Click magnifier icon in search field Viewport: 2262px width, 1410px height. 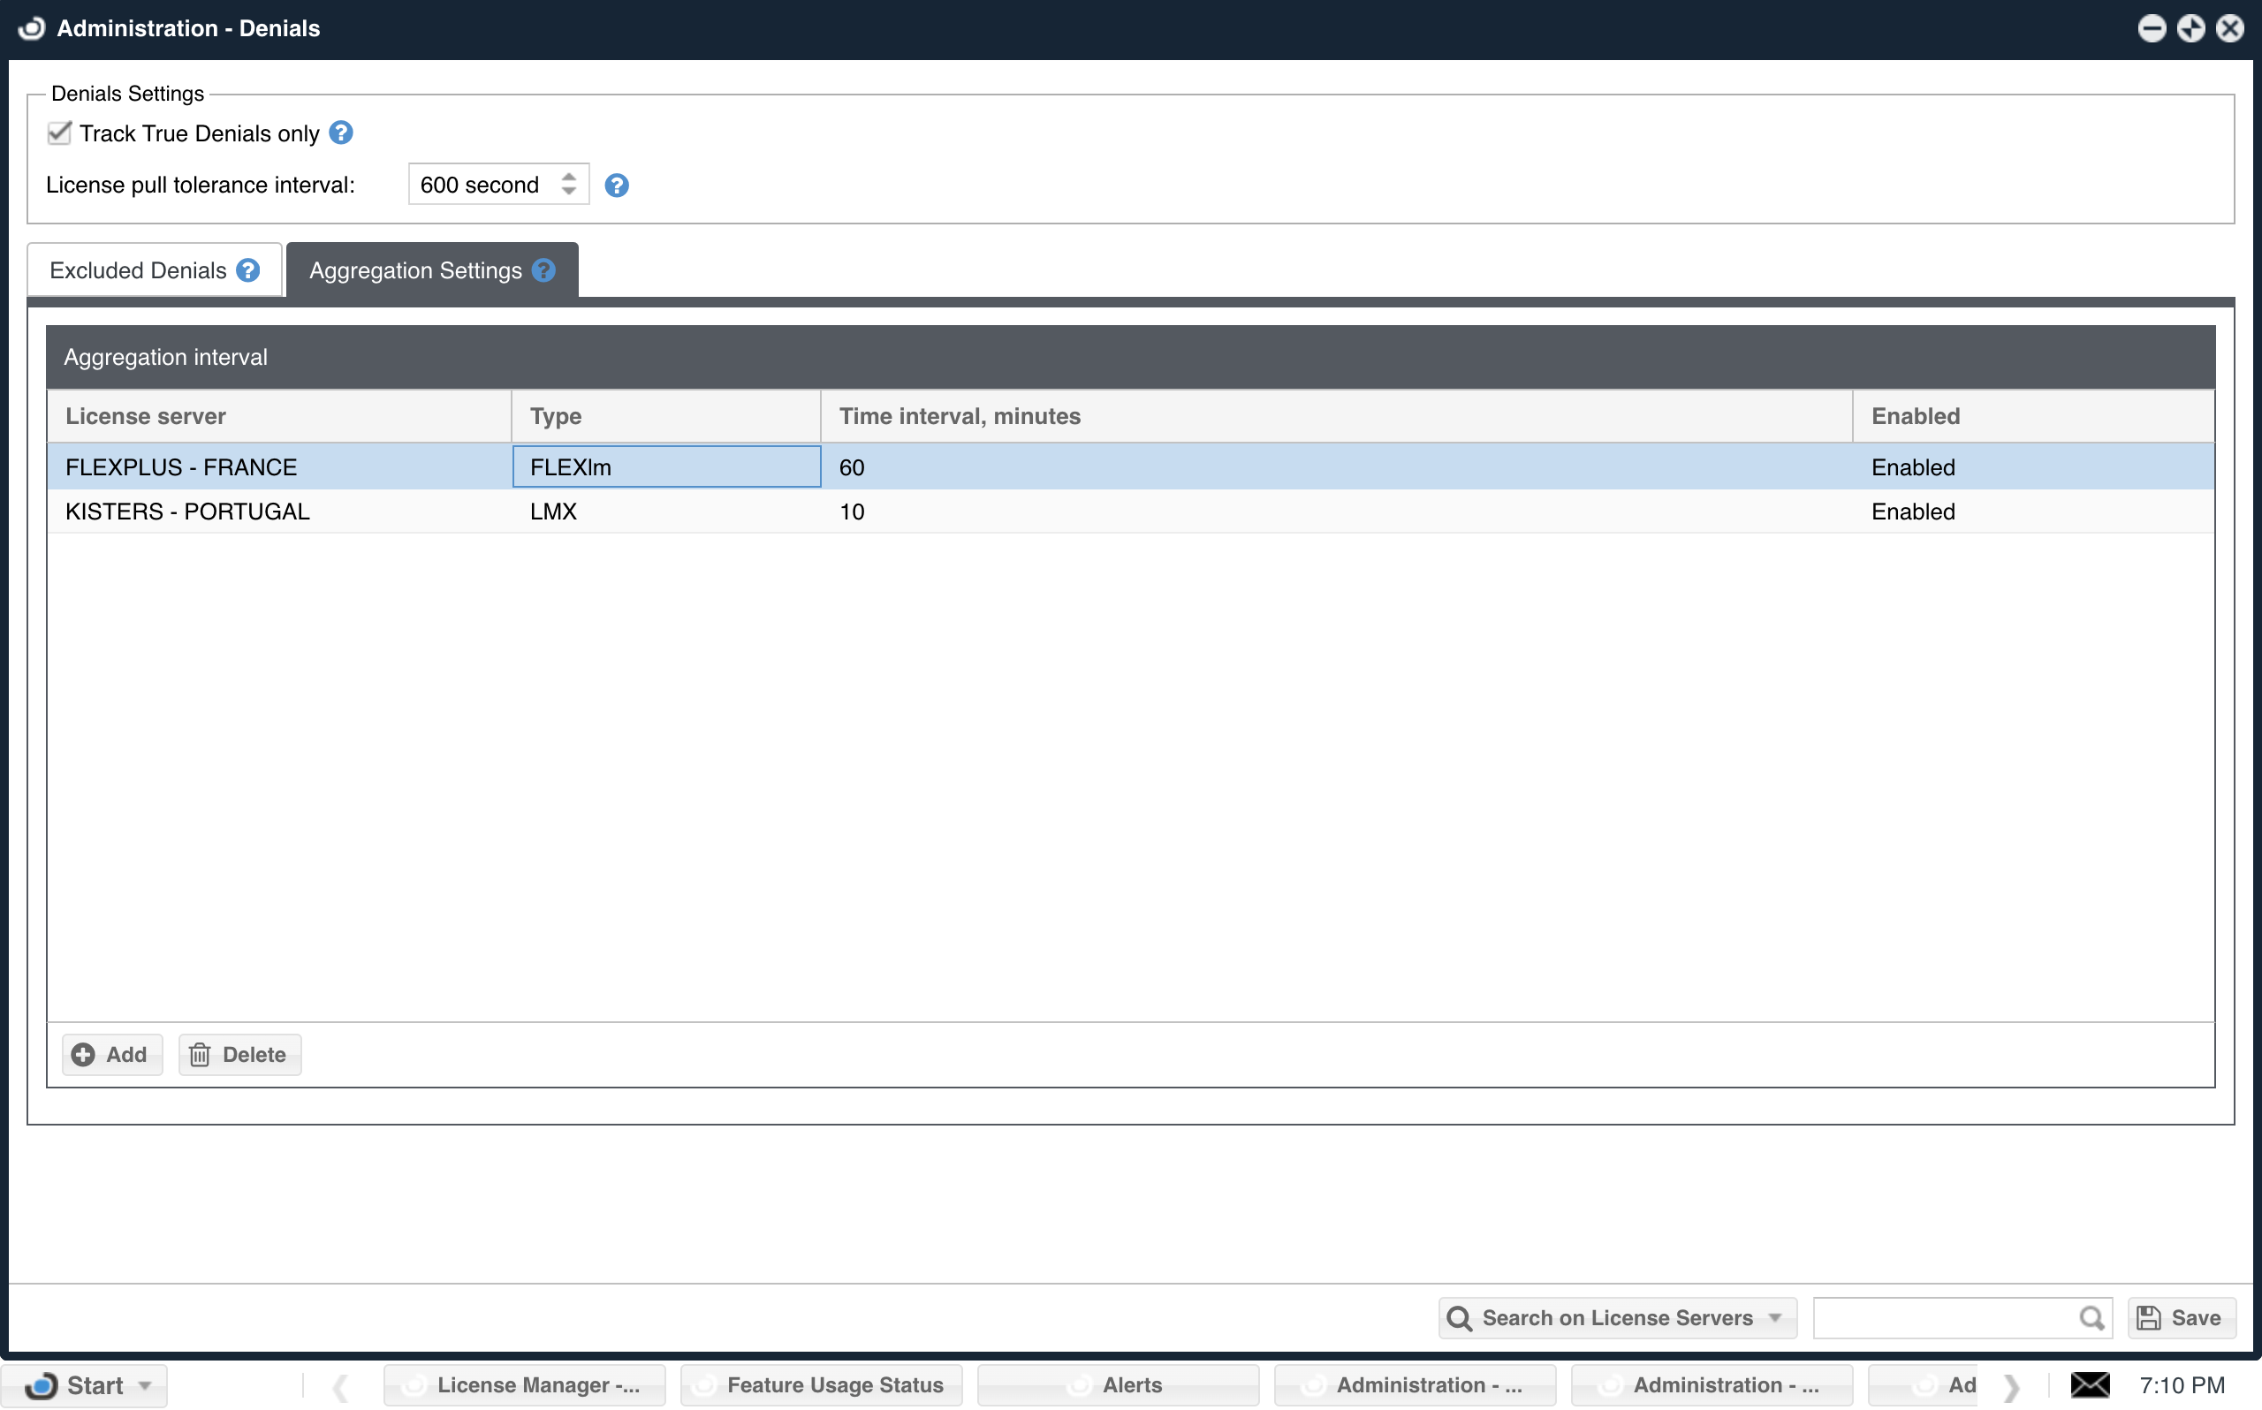click(2091, 1318)
